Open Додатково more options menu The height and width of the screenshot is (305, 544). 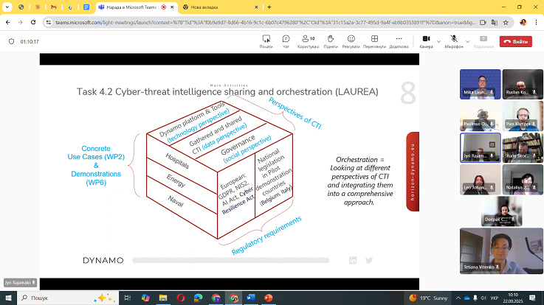[x=399, y=41]
